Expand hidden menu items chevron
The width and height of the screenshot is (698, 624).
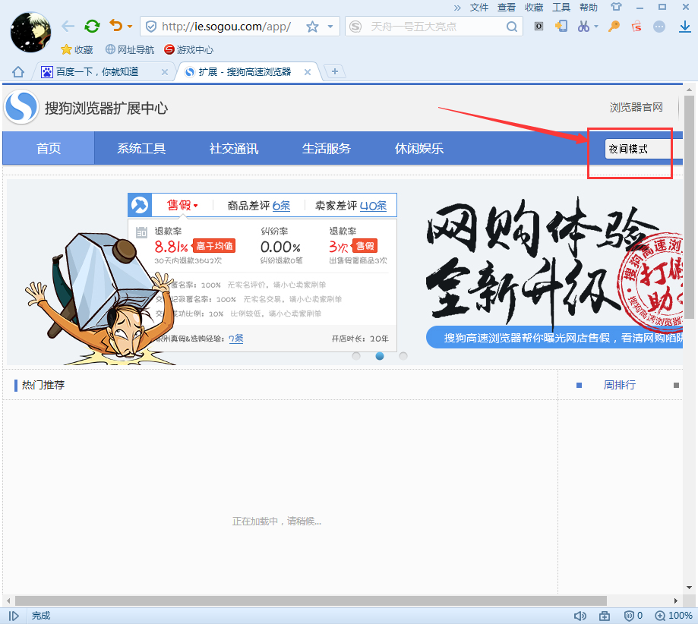coord(457,8)
